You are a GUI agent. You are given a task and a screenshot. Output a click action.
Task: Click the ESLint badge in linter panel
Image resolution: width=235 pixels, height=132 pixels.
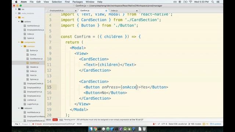(x=48, y=120)
